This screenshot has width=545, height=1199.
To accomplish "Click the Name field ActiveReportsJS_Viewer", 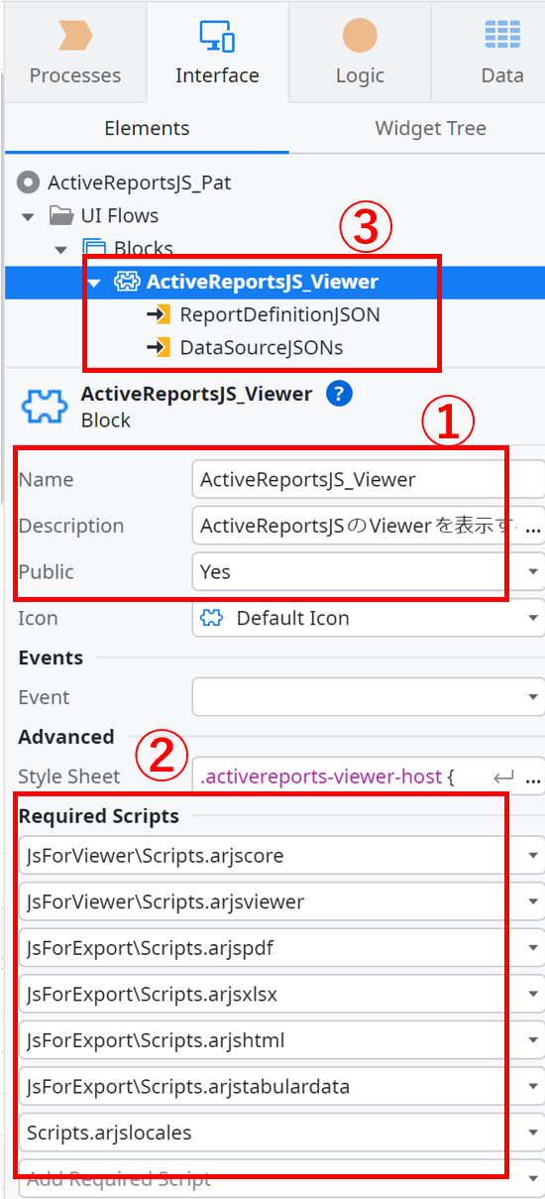I will pyautogui.click(x=368, y=480).
